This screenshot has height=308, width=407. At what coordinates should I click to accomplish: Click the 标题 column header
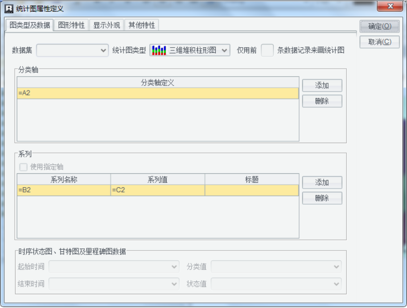pyautogui.click(x=252, y=180)
